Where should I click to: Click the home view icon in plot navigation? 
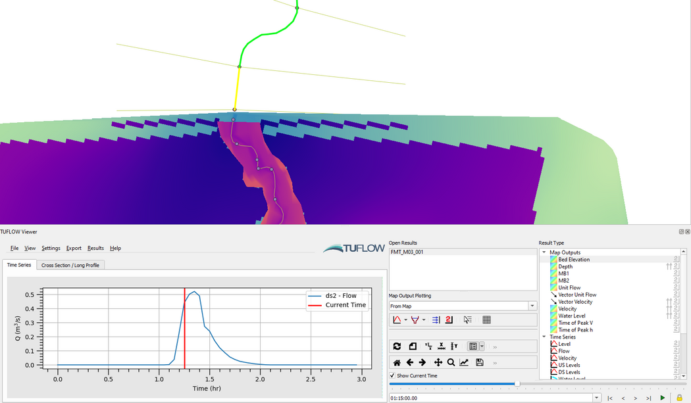tap(397, 362)
